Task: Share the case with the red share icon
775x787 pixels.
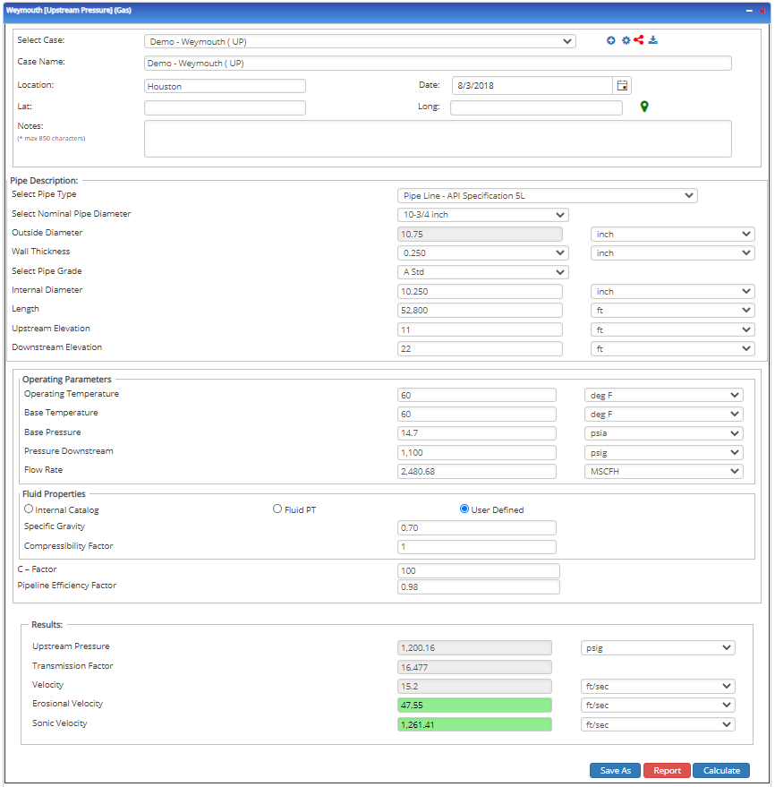Action: [639, 40]
